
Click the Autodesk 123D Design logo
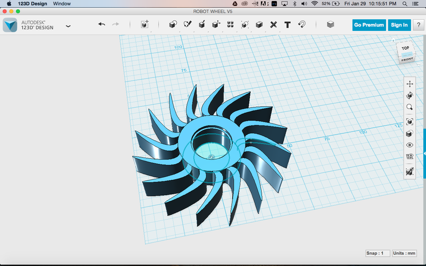tap(10, 25)
